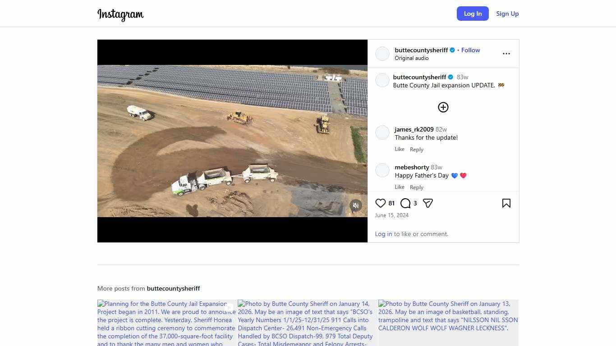Click 'Log in' to like or comment
The height and width of the screenshot is (346, 616).
(x=383, y=234)
